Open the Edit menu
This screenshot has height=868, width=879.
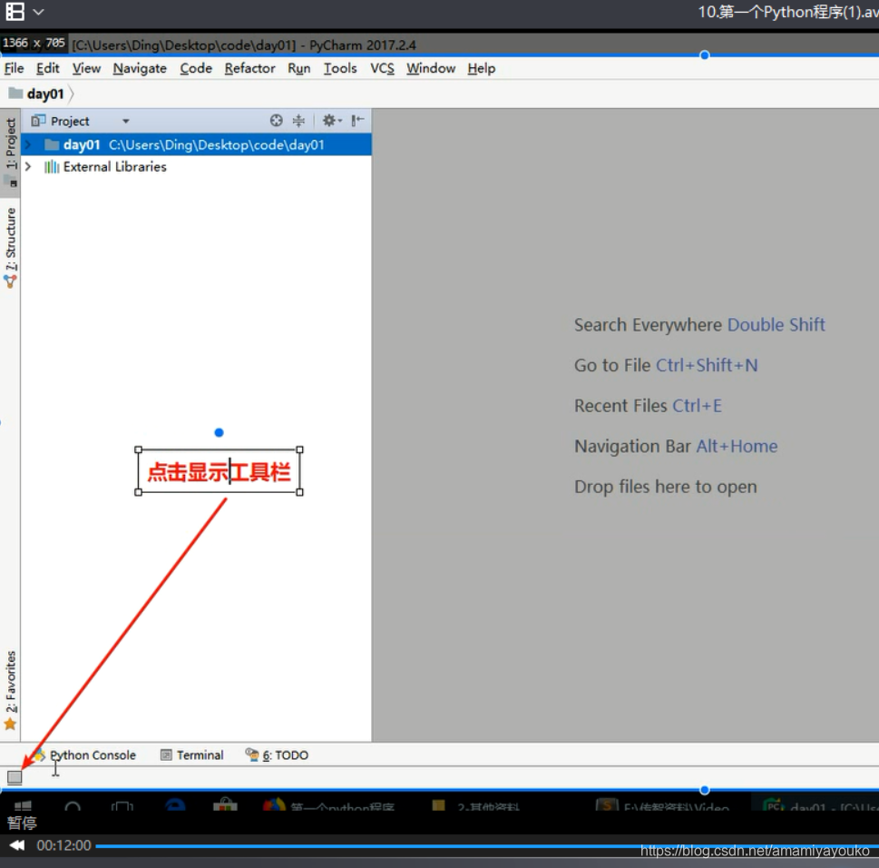[48, 68]
